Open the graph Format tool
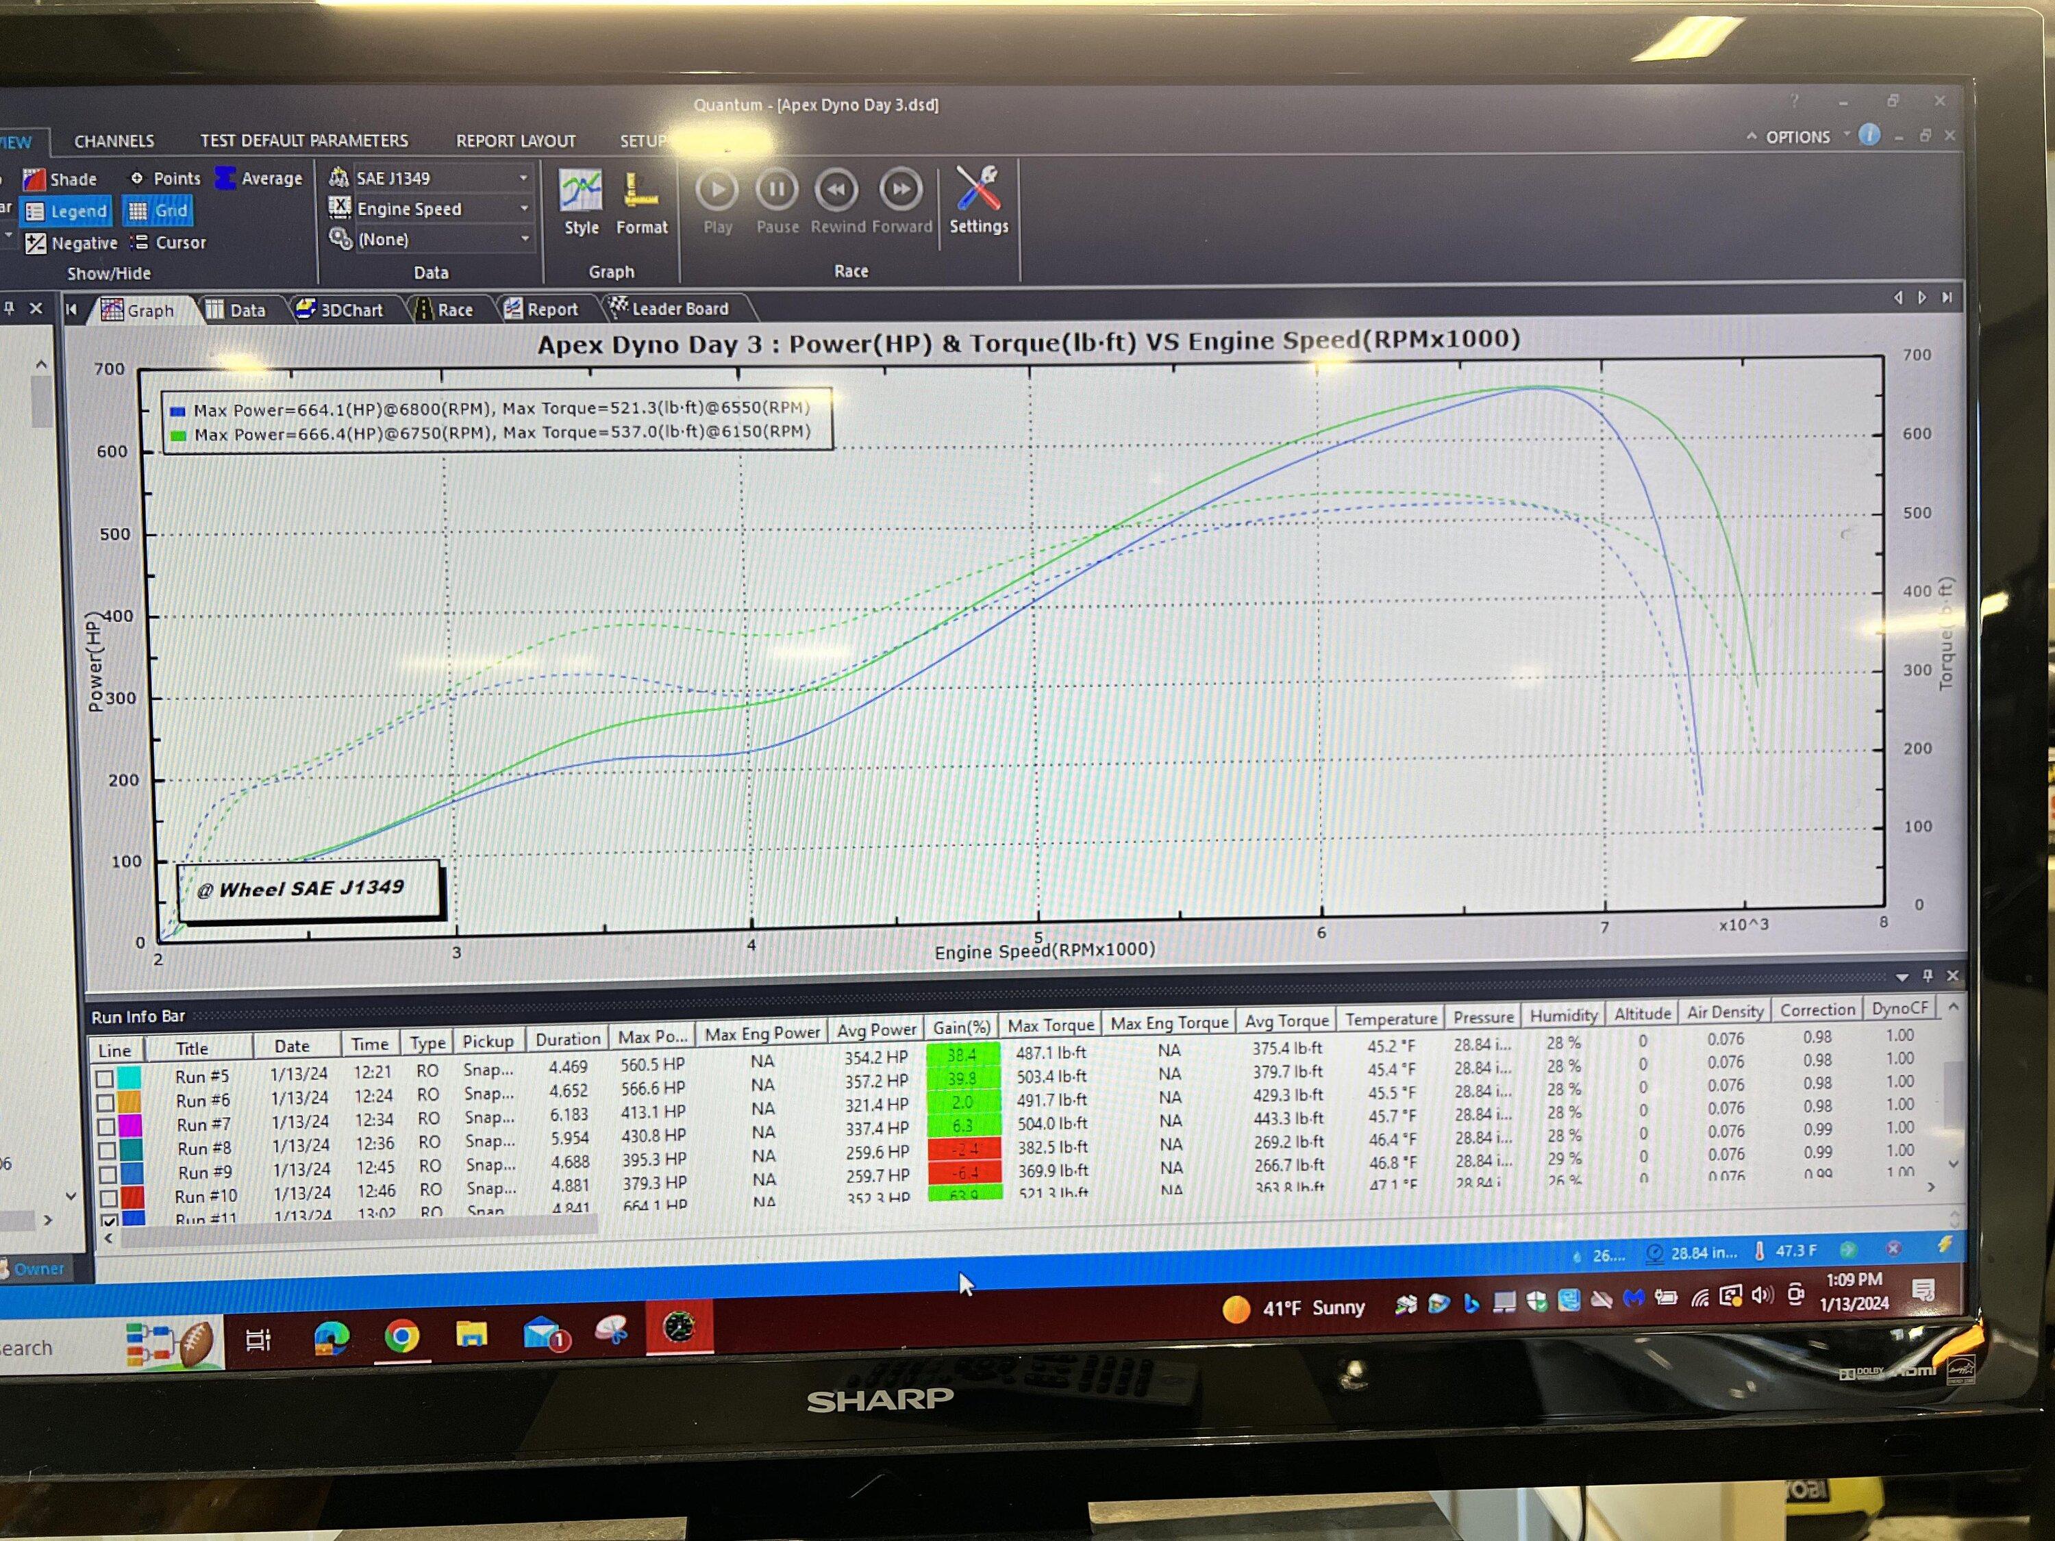Viewport: 2055px width, 1541px height. tap(641, 203)
